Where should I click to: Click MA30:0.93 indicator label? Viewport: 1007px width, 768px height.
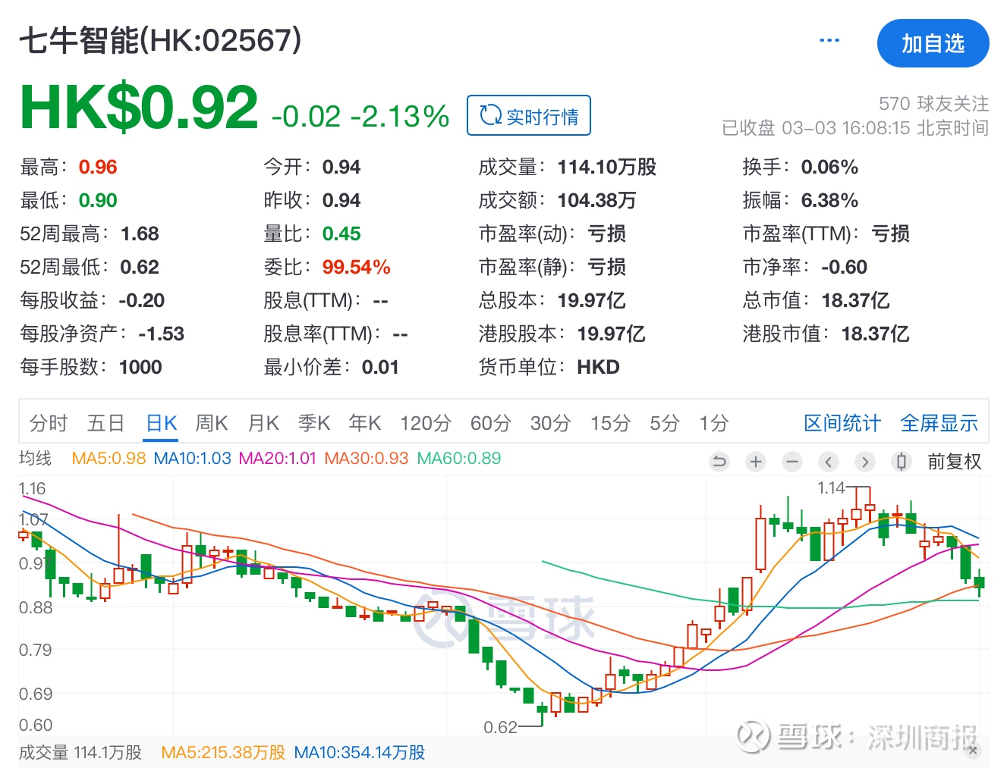pos(367,458)
